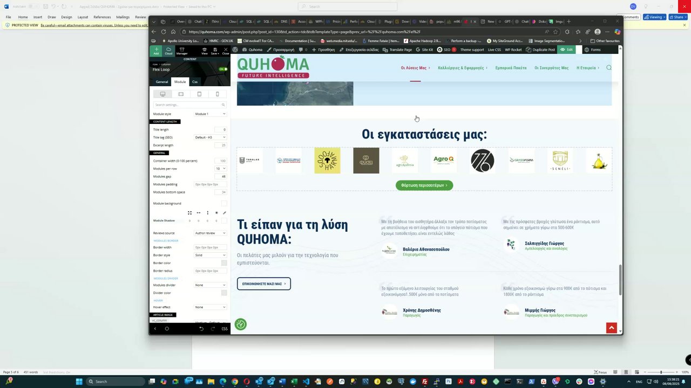The image size is (691, 388).
Task: Click the CSS button in composer bottom bar
Action: 225,329
